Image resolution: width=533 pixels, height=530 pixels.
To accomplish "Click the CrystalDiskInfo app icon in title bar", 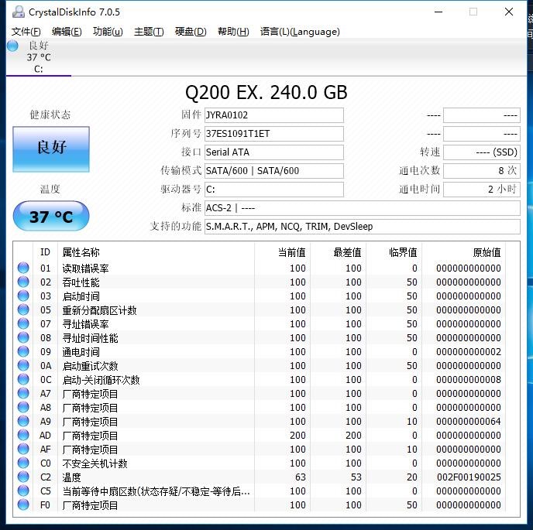I will 19,12.
